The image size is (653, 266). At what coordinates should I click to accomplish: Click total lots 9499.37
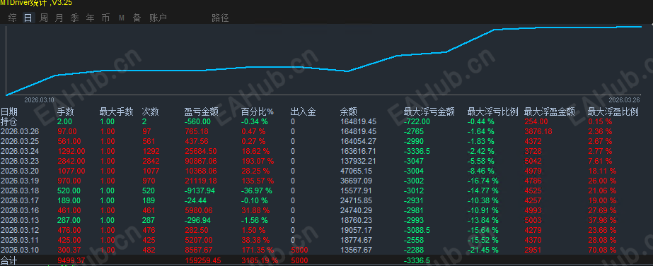click(71, 260)
